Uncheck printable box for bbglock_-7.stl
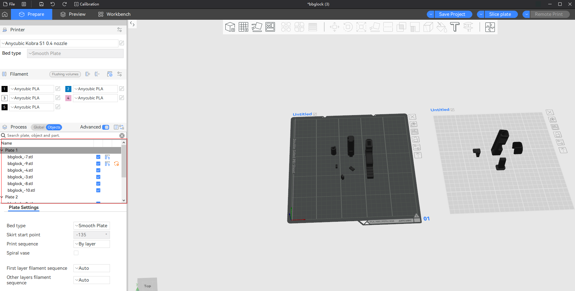This screenshot has height=291, width=575. tap(98, 157)
